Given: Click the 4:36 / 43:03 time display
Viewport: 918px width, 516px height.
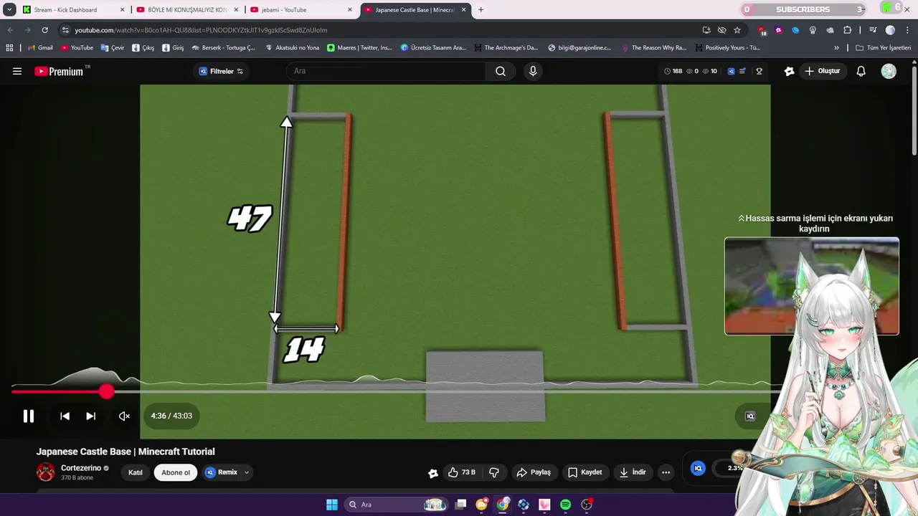Looking at the screenshot, I should [x=171, y=416].
